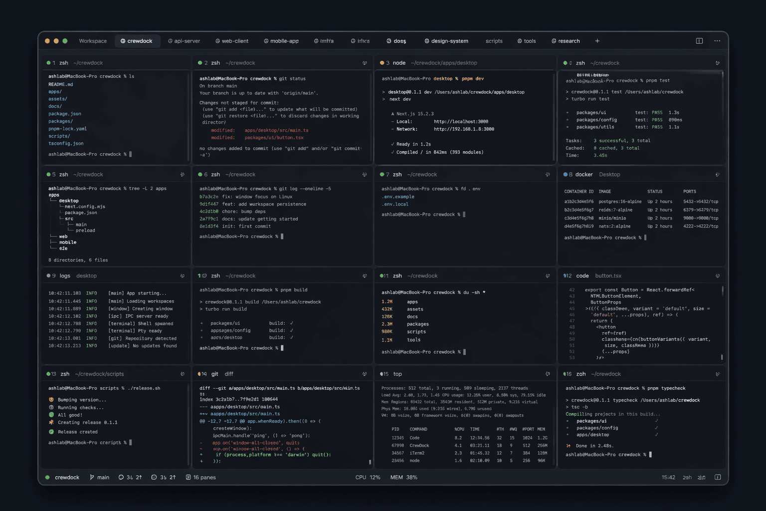Image resolution: width=766 pixels, height=511 pixels.
Task: Open options icon on logs desktop pane 9
Action: point(183,276)
